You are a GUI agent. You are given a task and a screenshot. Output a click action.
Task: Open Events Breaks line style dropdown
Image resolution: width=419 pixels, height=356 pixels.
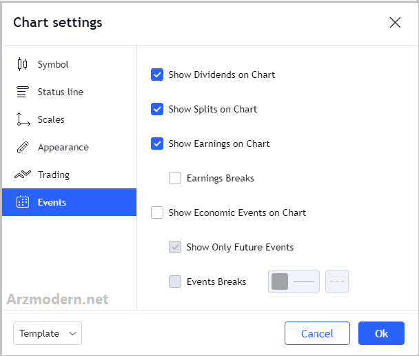(337, 281)
